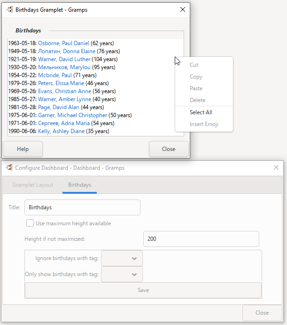287x325 pixels.
Task: Open Garner, Michael Christopher link
Action: (x=72, y=115)
